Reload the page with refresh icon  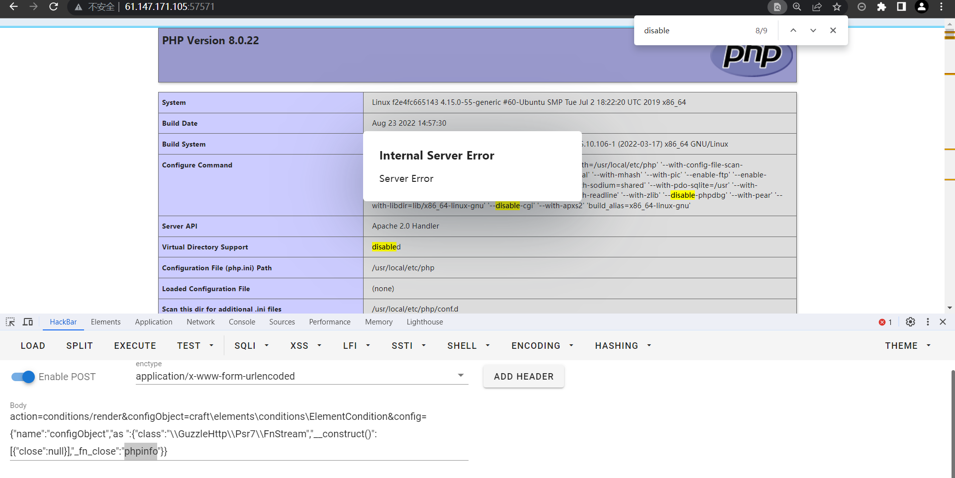(x=54, y=7)
